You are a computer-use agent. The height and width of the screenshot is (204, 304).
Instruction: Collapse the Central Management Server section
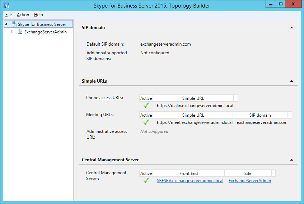point(291,160)
